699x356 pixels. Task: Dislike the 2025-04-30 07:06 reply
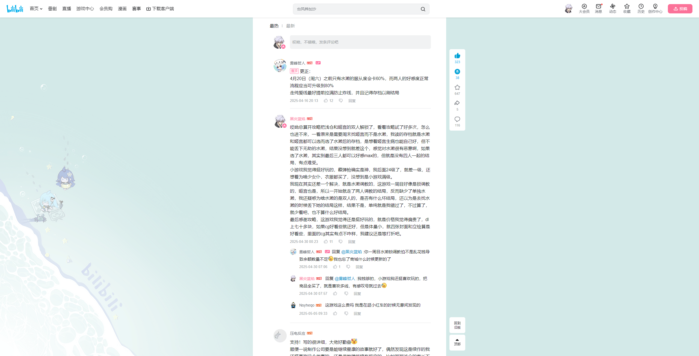(x=348, y=267)
